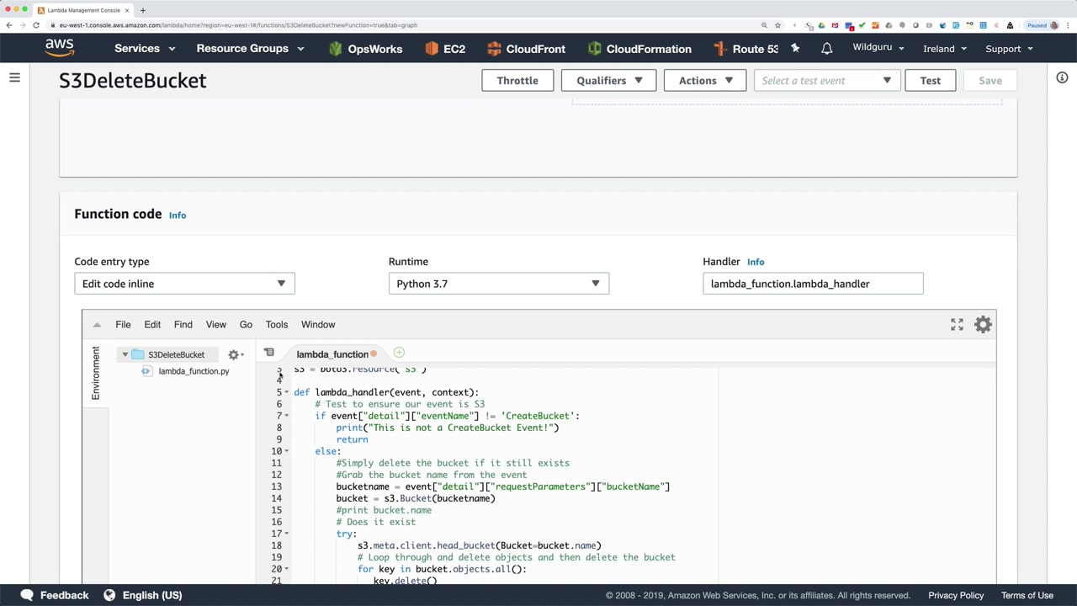Click the pin shortcuts icon in navbar
This screenshot has width=1077, height=606.
[x=795, y=49]
